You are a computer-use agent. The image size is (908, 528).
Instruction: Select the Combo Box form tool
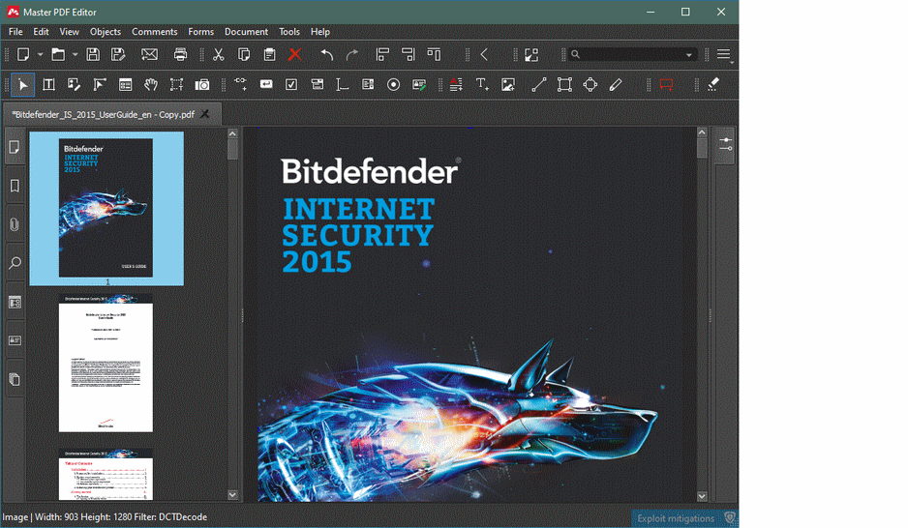[317, 85]
